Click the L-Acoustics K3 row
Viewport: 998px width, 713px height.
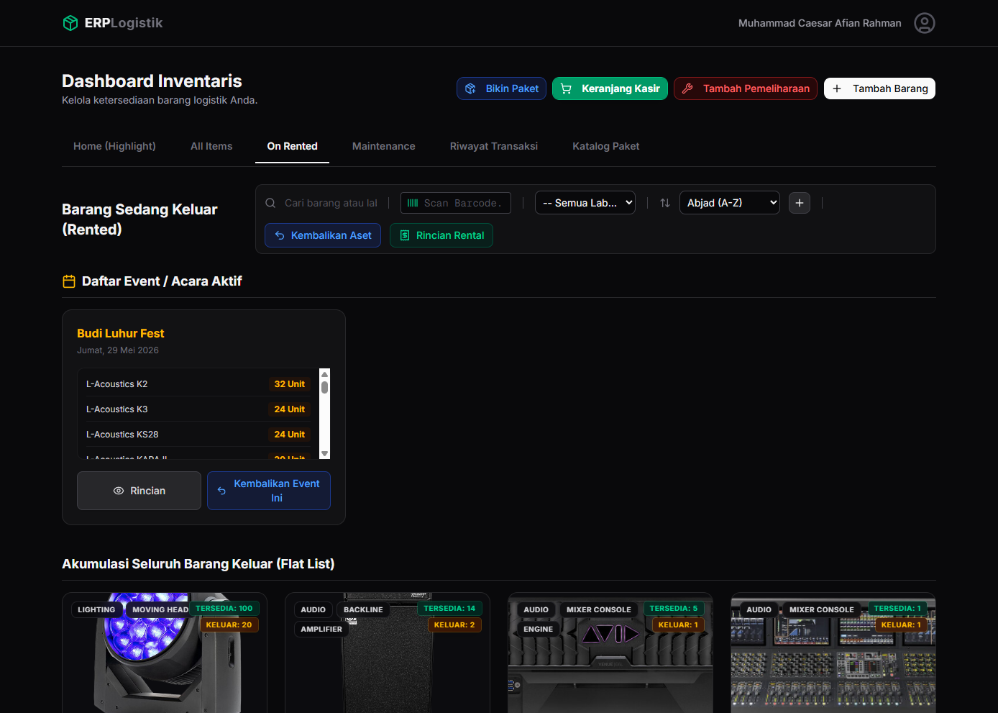click(198, 409)
